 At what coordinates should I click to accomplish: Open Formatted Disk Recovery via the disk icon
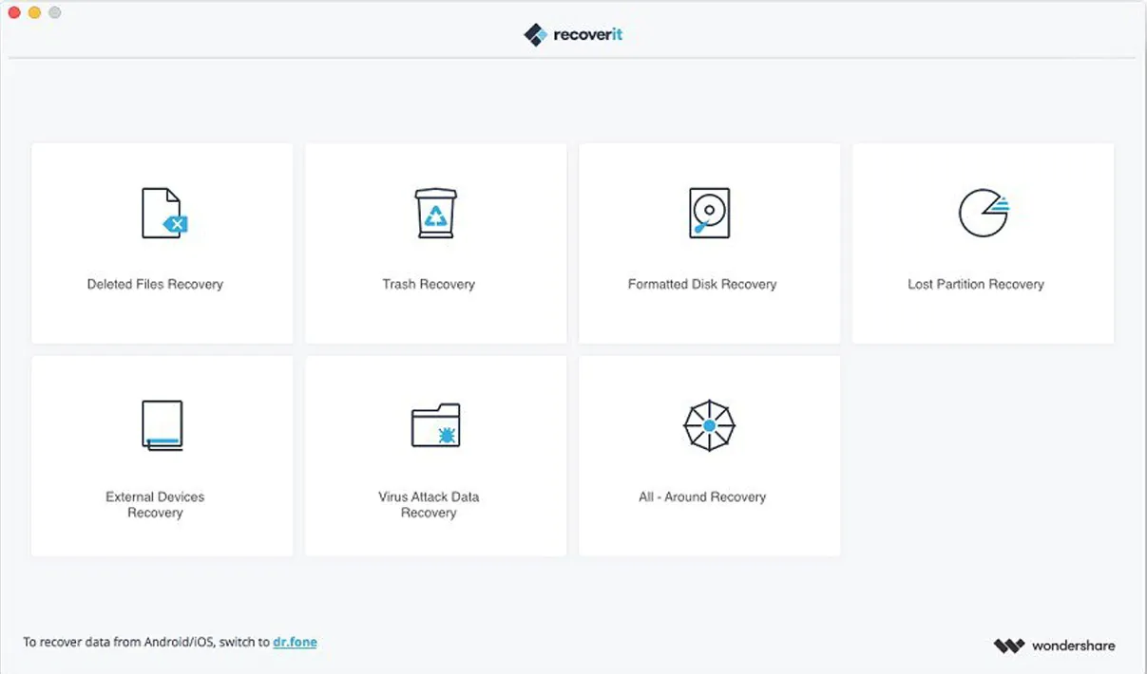[x=707, y=213]
